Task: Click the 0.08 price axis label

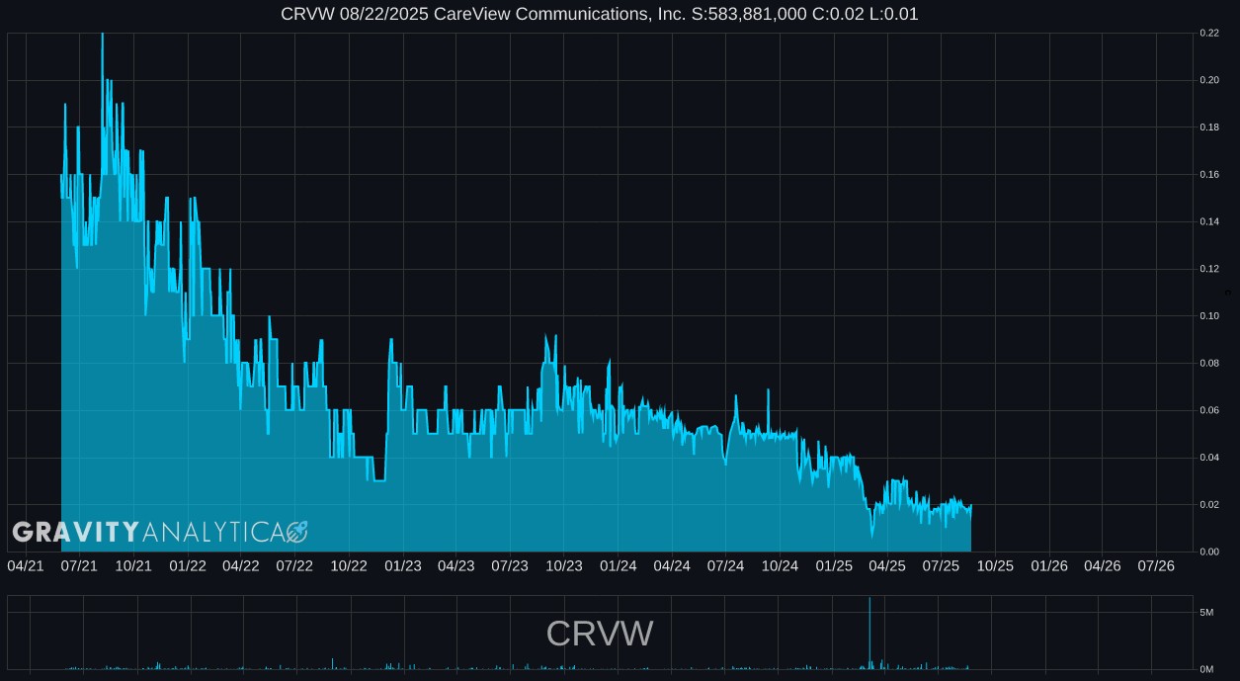Action: 1209,363
